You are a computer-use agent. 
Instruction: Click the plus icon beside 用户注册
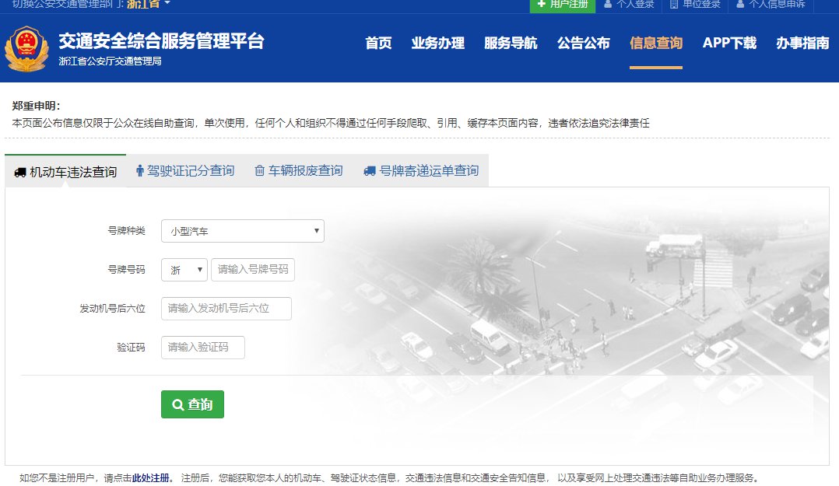tap(542, 4)
